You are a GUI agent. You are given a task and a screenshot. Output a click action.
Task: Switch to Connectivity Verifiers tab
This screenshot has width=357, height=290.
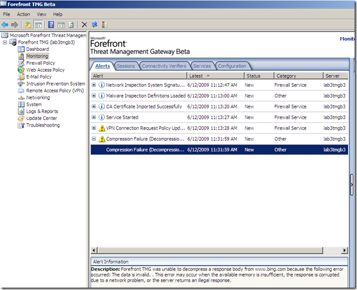[164, 66]
